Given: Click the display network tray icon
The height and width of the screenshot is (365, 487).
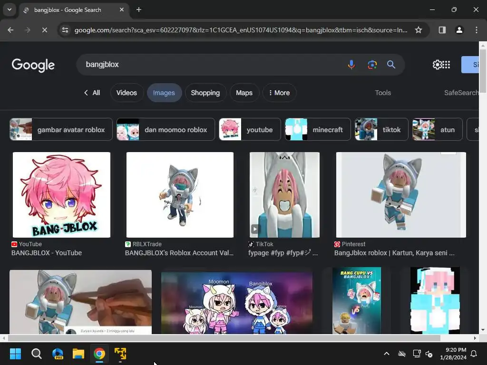Looking at the screenshot, I should coord(417,354).
